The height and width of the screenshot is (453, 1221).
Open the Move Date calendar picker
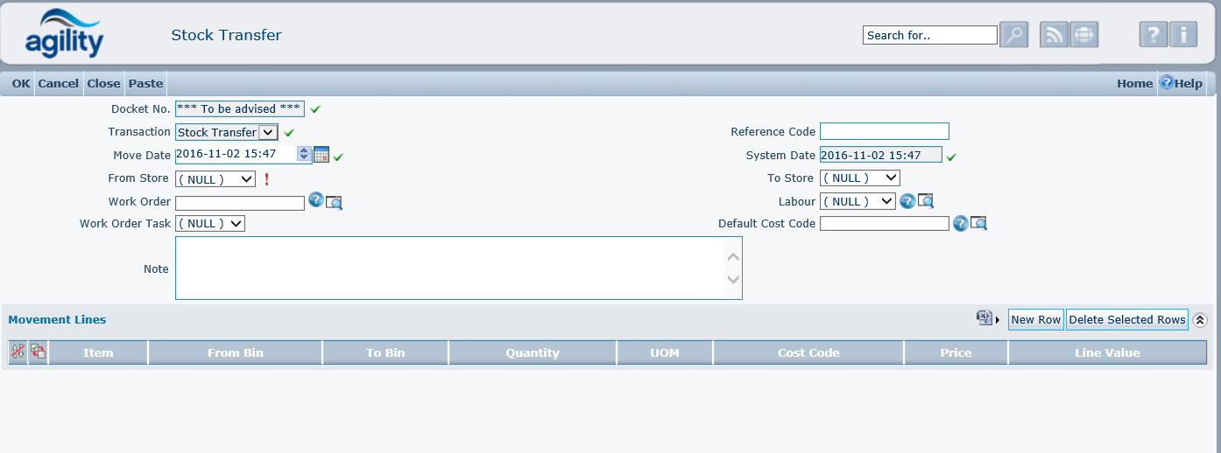(x=321, y=155)
